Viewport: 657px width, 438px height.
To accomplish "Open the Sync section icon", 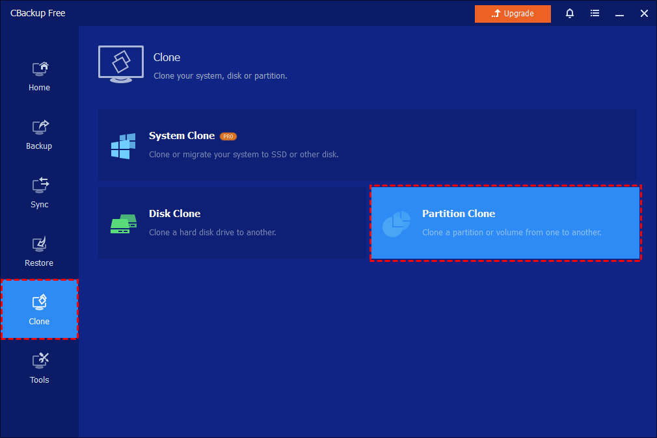I will [x=39, y=186].
